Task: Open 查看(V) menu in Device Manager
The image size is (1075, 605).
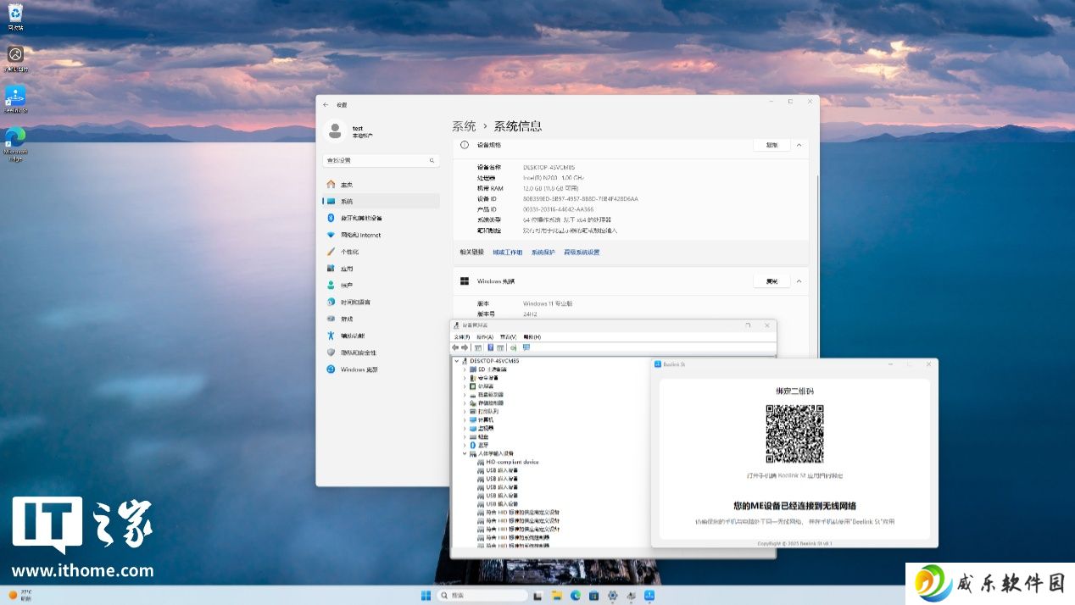Action: tap(508, 336)
